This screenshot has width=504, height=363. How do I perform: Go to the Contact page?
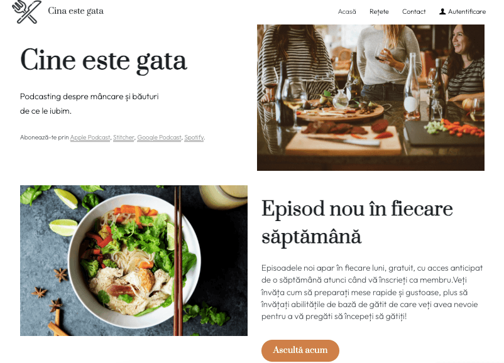tap(414, 11)
